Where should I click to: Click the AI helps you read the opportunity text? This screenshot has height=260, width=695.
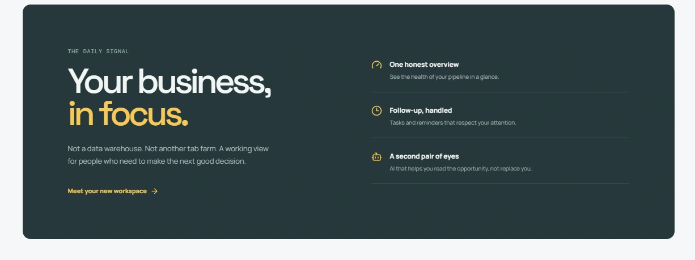(460, 169)
